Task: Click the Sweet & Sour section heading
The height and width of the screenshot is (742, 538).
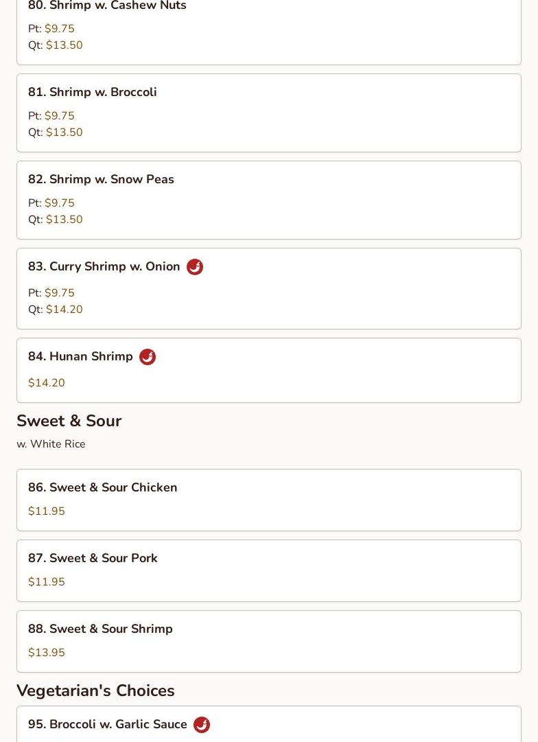Action: coord(69,421)
